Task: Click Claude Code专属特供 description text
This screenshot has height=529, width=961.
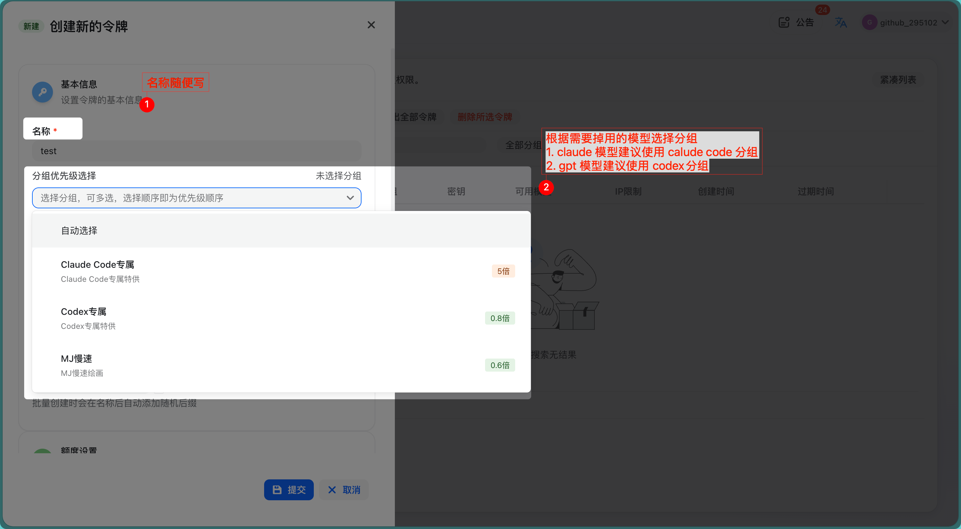Action: click(100, 279)
